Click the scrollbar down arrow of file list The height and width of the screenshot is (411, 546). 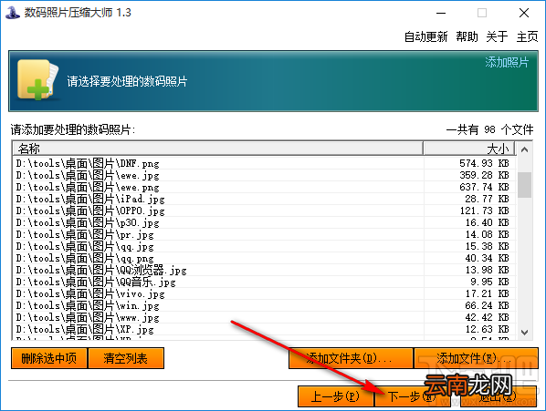coord(524,332)
